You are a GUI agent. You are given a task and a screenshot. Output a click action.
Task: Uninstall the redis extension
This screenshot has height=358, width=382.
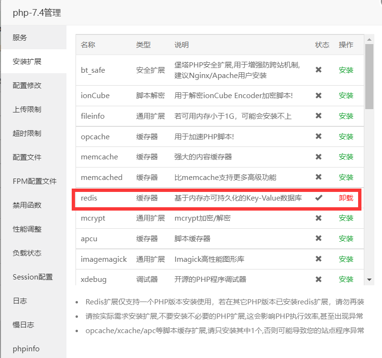click(346, 198)
